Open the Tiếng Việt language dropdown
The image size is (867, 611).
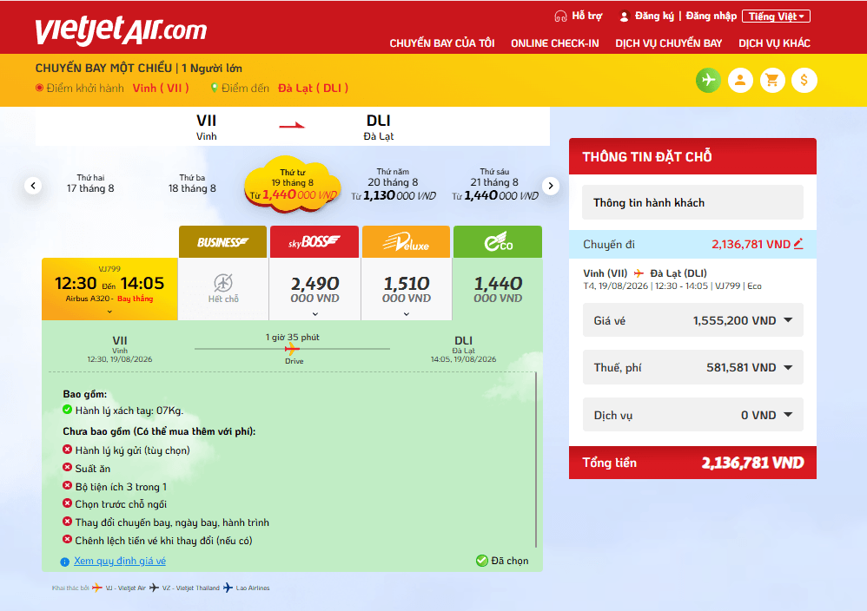pyautogui.click(x=776, y=16)
